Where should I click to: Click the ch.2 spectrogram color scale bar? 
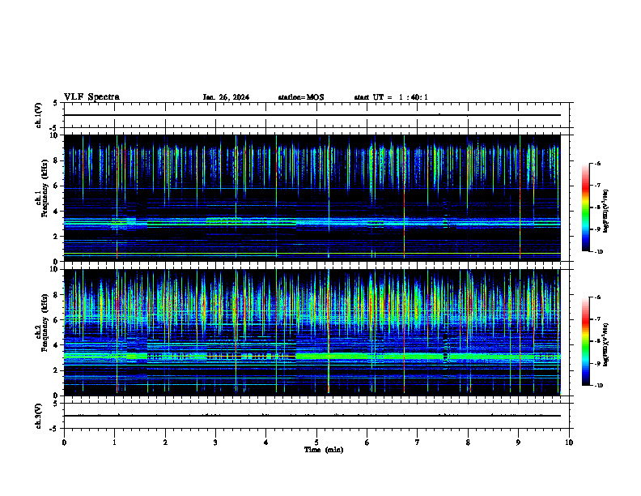585,341
